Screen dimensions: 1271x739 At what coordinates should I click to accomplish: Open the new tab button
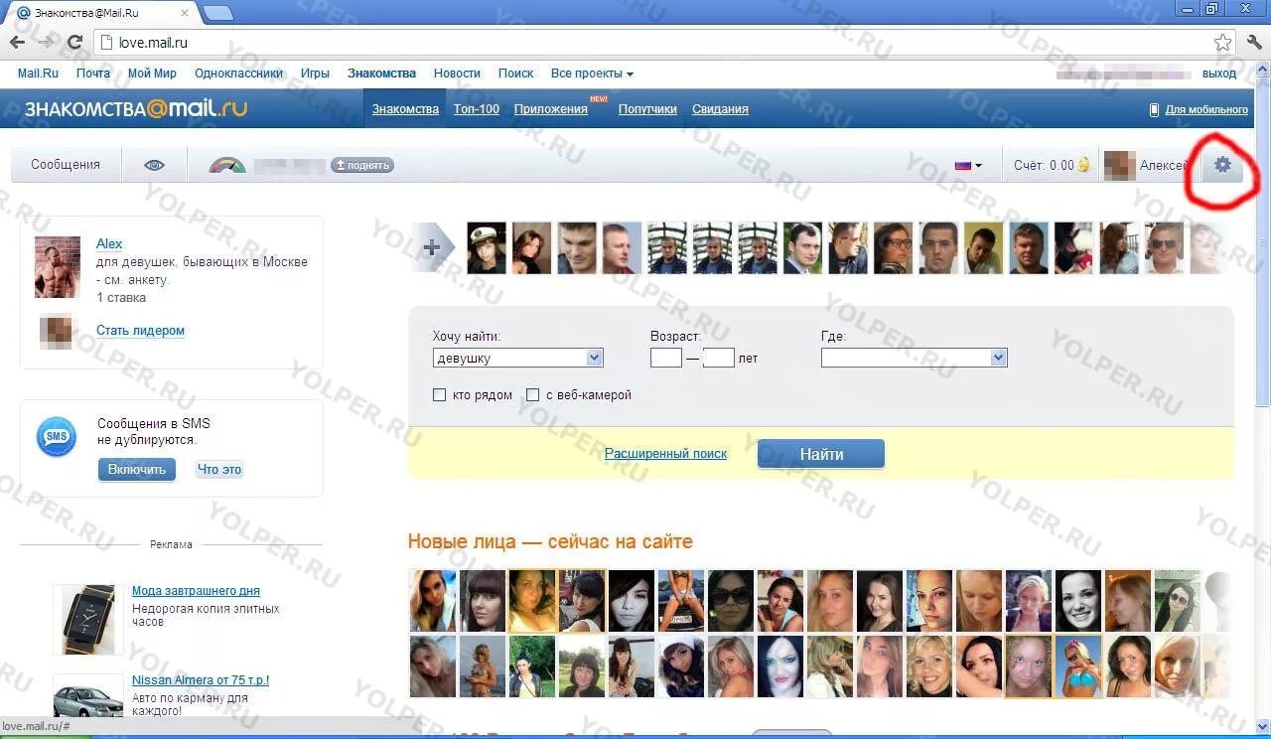[x=217, y=13]
